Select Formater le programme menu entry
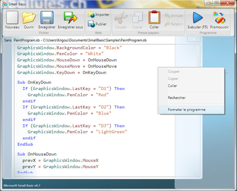 click(x=191, y=110)
